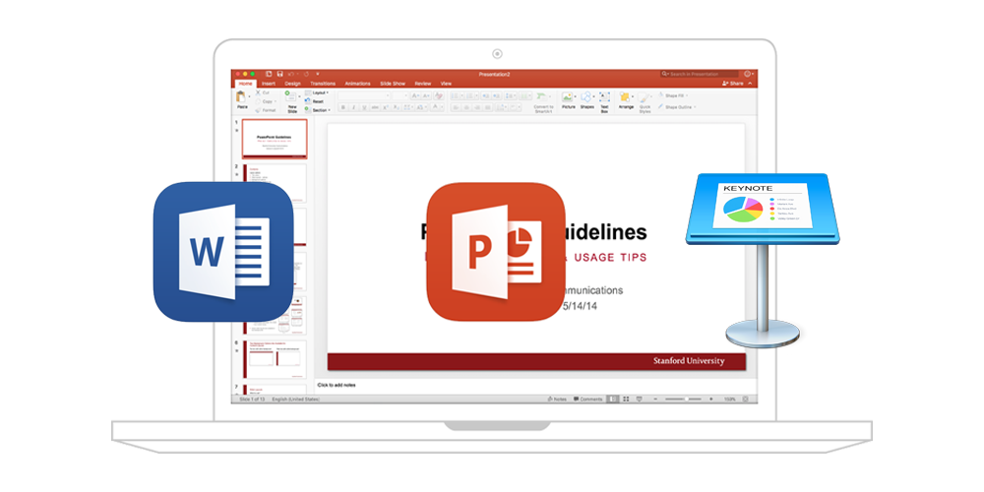Click the Superscript icon
Screen dimensions: 984x492
coord(386,107)
